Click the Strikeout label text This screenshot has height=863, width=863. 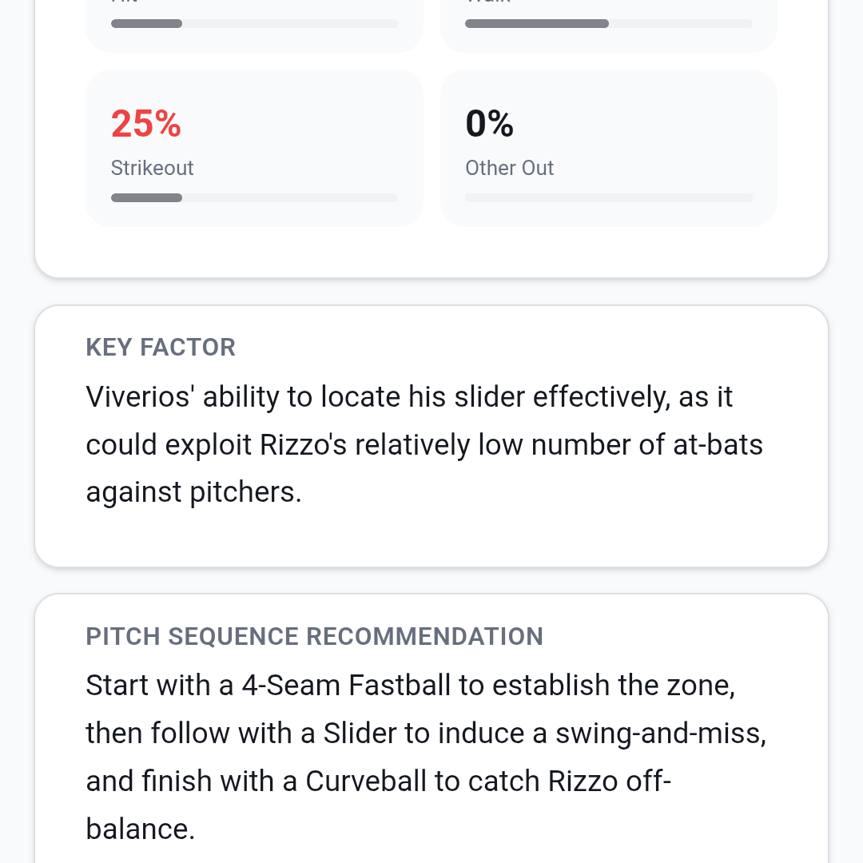click(x=152, y=168)
